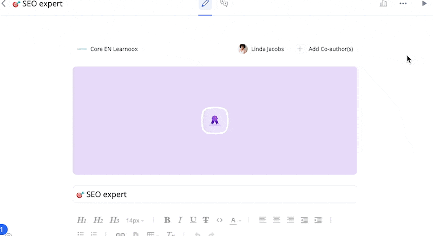Switch to the translation tab
Image resolution: width=433 pixels, height=236 pixels.
click(224, 4)
